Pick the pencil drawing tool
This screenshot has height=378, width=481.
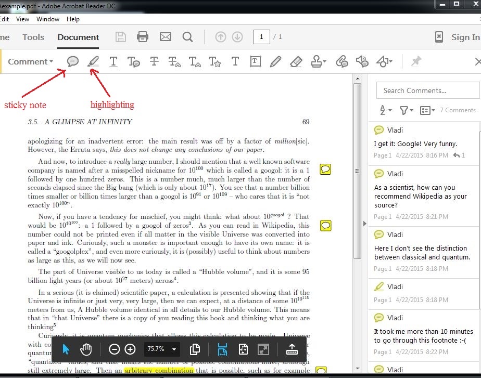275,61
